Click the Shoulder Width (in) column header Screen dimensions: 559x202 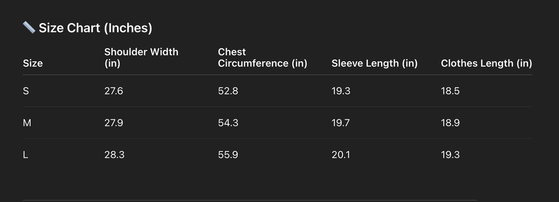point(141,58)
